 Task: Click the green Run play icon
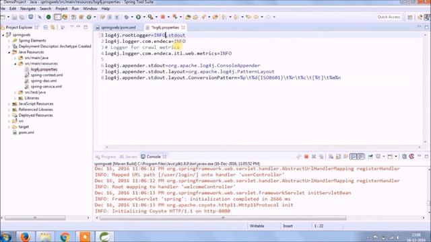click(138, 17)
